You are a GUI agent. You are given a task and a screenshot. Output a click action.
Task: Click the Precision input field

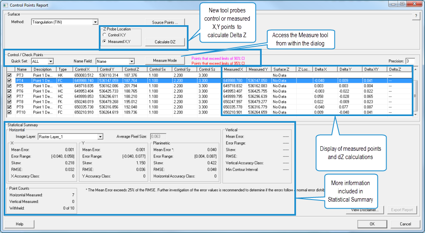[410, 61]
